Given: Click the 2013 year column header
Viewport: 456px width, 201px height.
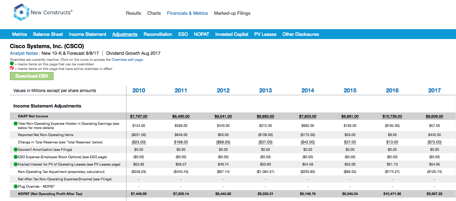Looking at the screenshot, I should pos(266,91).
